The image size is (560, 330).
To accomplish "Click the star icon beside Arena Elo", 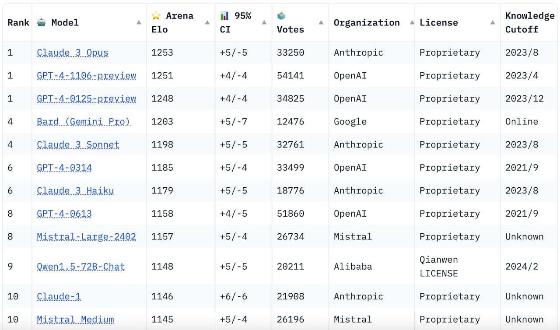I will (156, 16).
